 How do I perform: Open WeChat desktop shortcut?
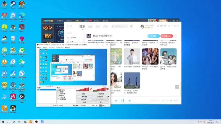coord(22,63)
